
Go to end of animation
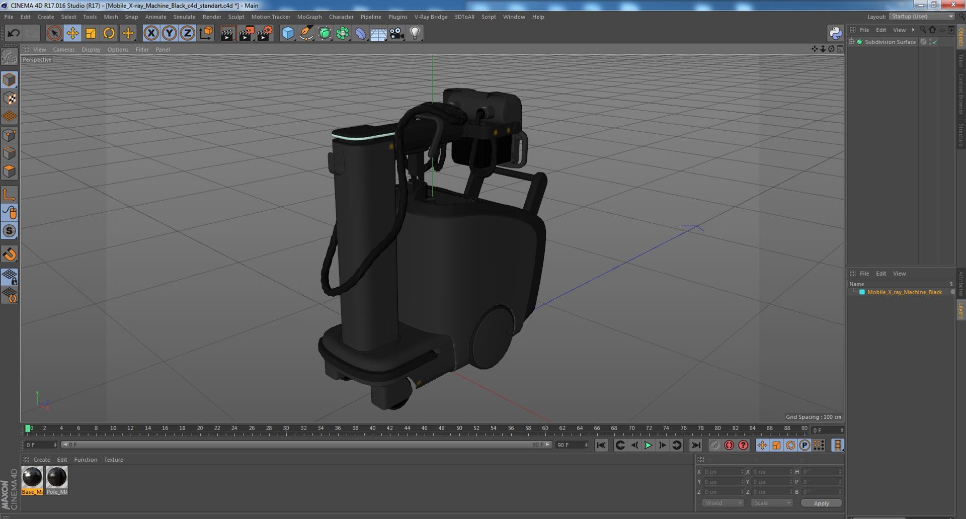(x=696, y=445)
